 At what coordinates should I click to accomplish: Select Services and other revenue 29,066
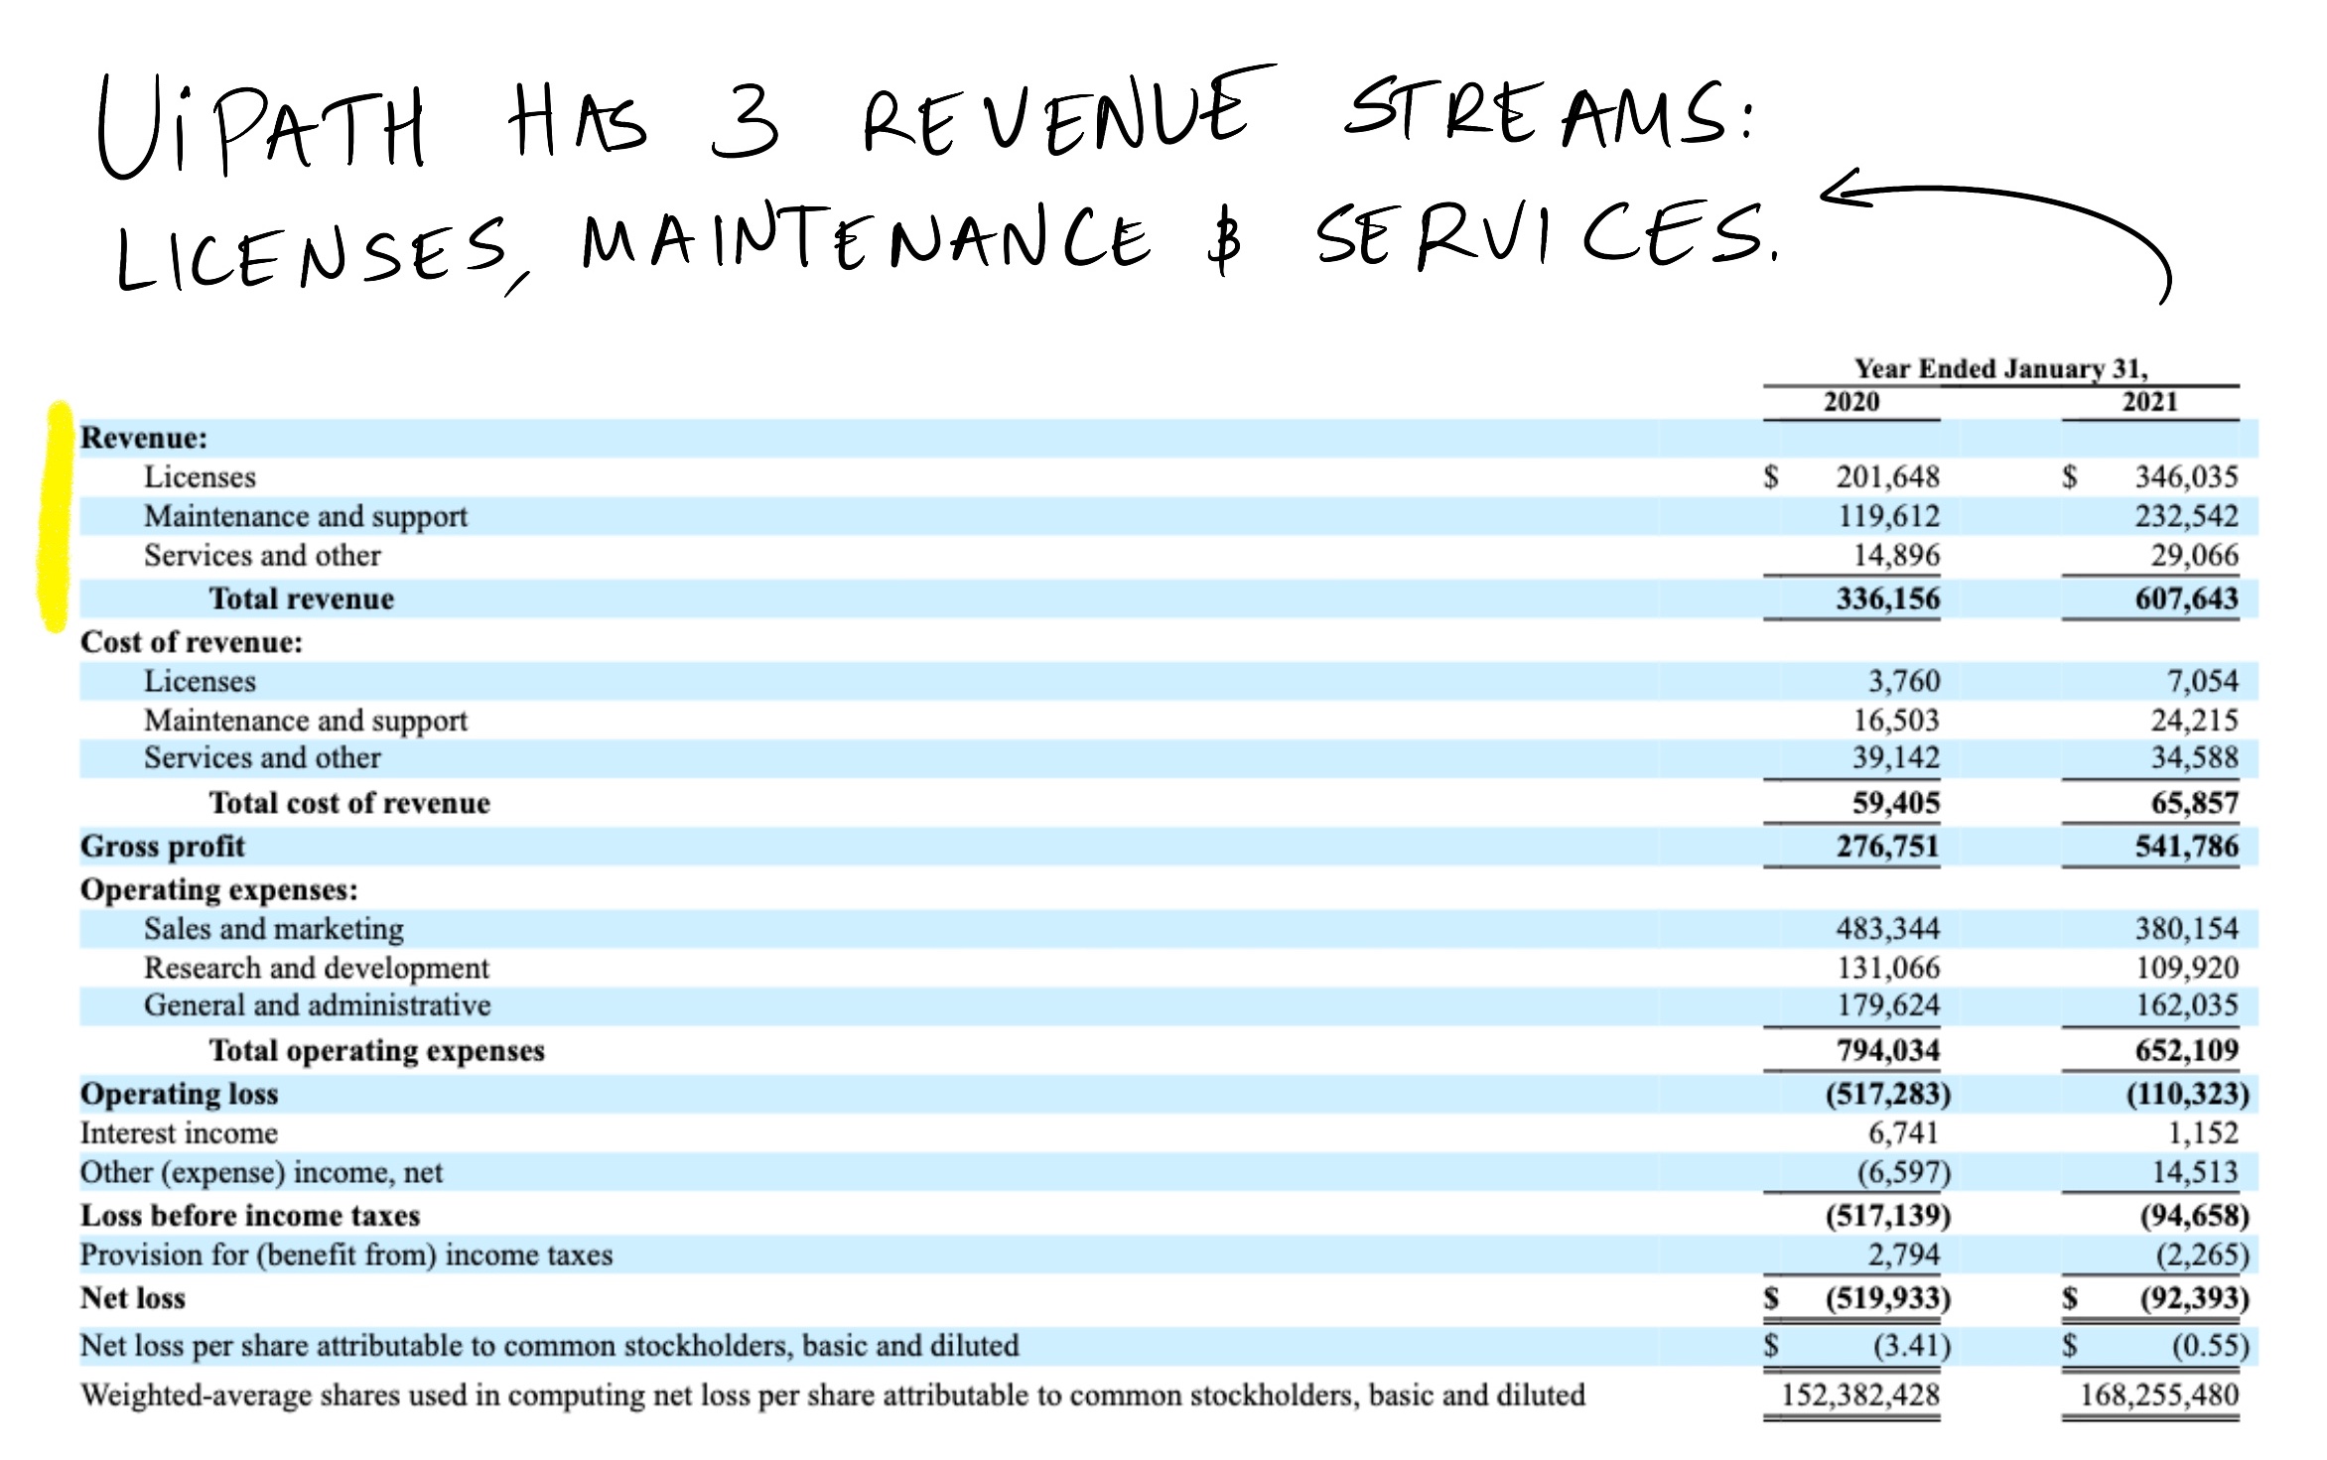(2194, 556)
